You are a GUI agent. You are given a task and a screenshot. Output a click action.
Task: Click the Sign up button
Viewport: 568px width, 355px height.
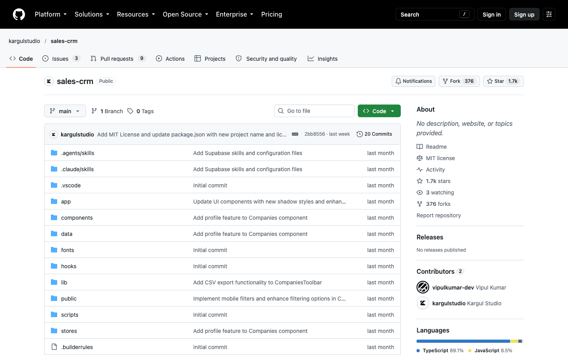524,14
